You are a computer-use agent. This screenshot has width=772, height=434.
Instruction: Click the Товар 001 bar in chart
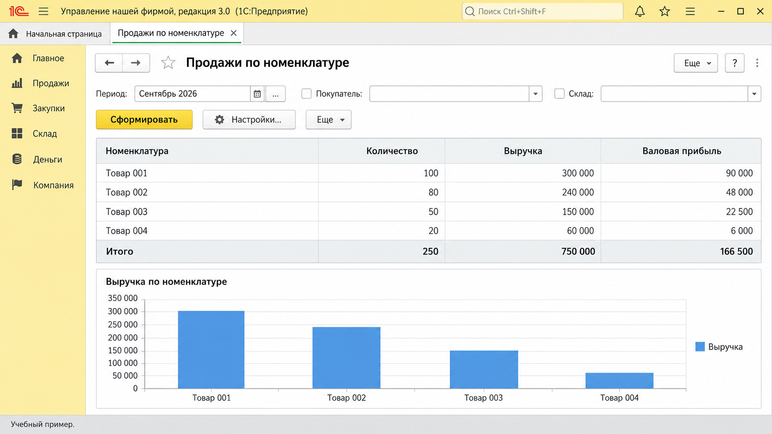(x=211, y=350)
